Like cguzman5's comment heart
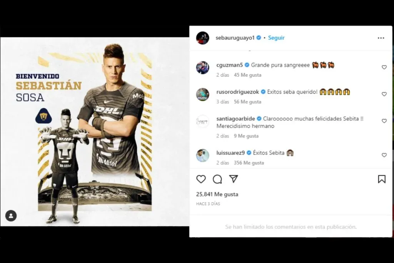394x263 pixels. 384,67
